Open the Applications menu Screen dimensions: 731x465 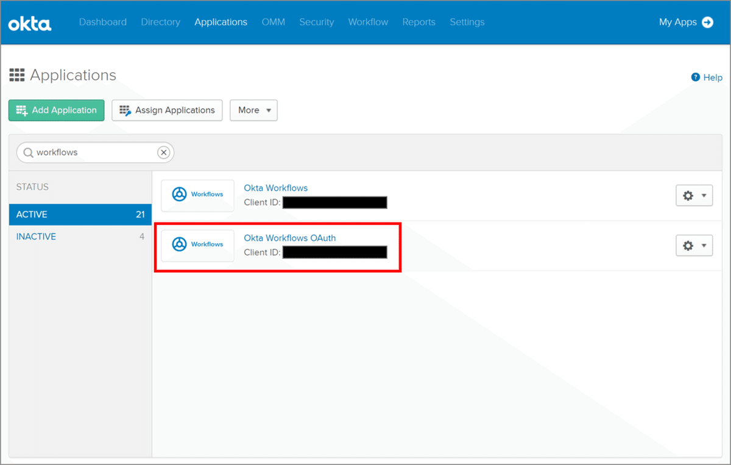221,22
